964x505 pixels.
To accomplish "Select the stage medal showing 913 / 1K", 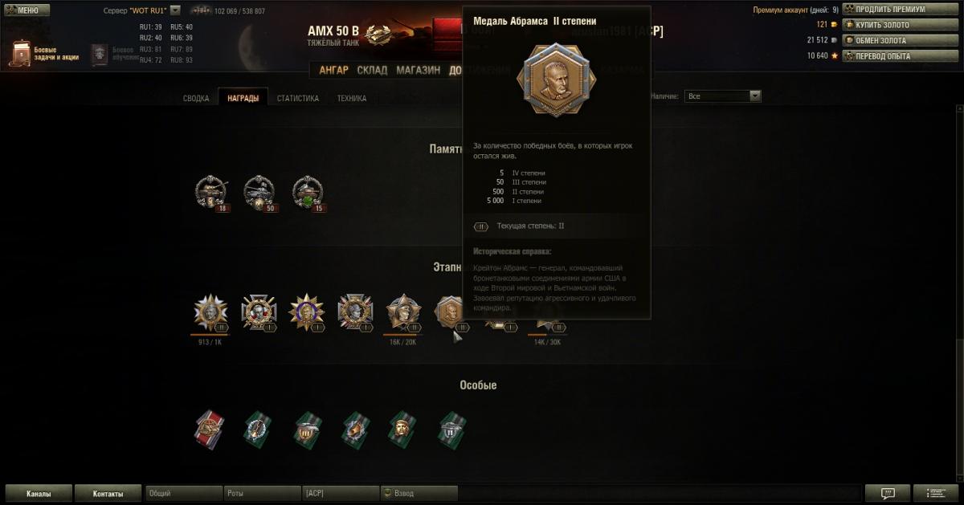I will click(x=211, y=312).
